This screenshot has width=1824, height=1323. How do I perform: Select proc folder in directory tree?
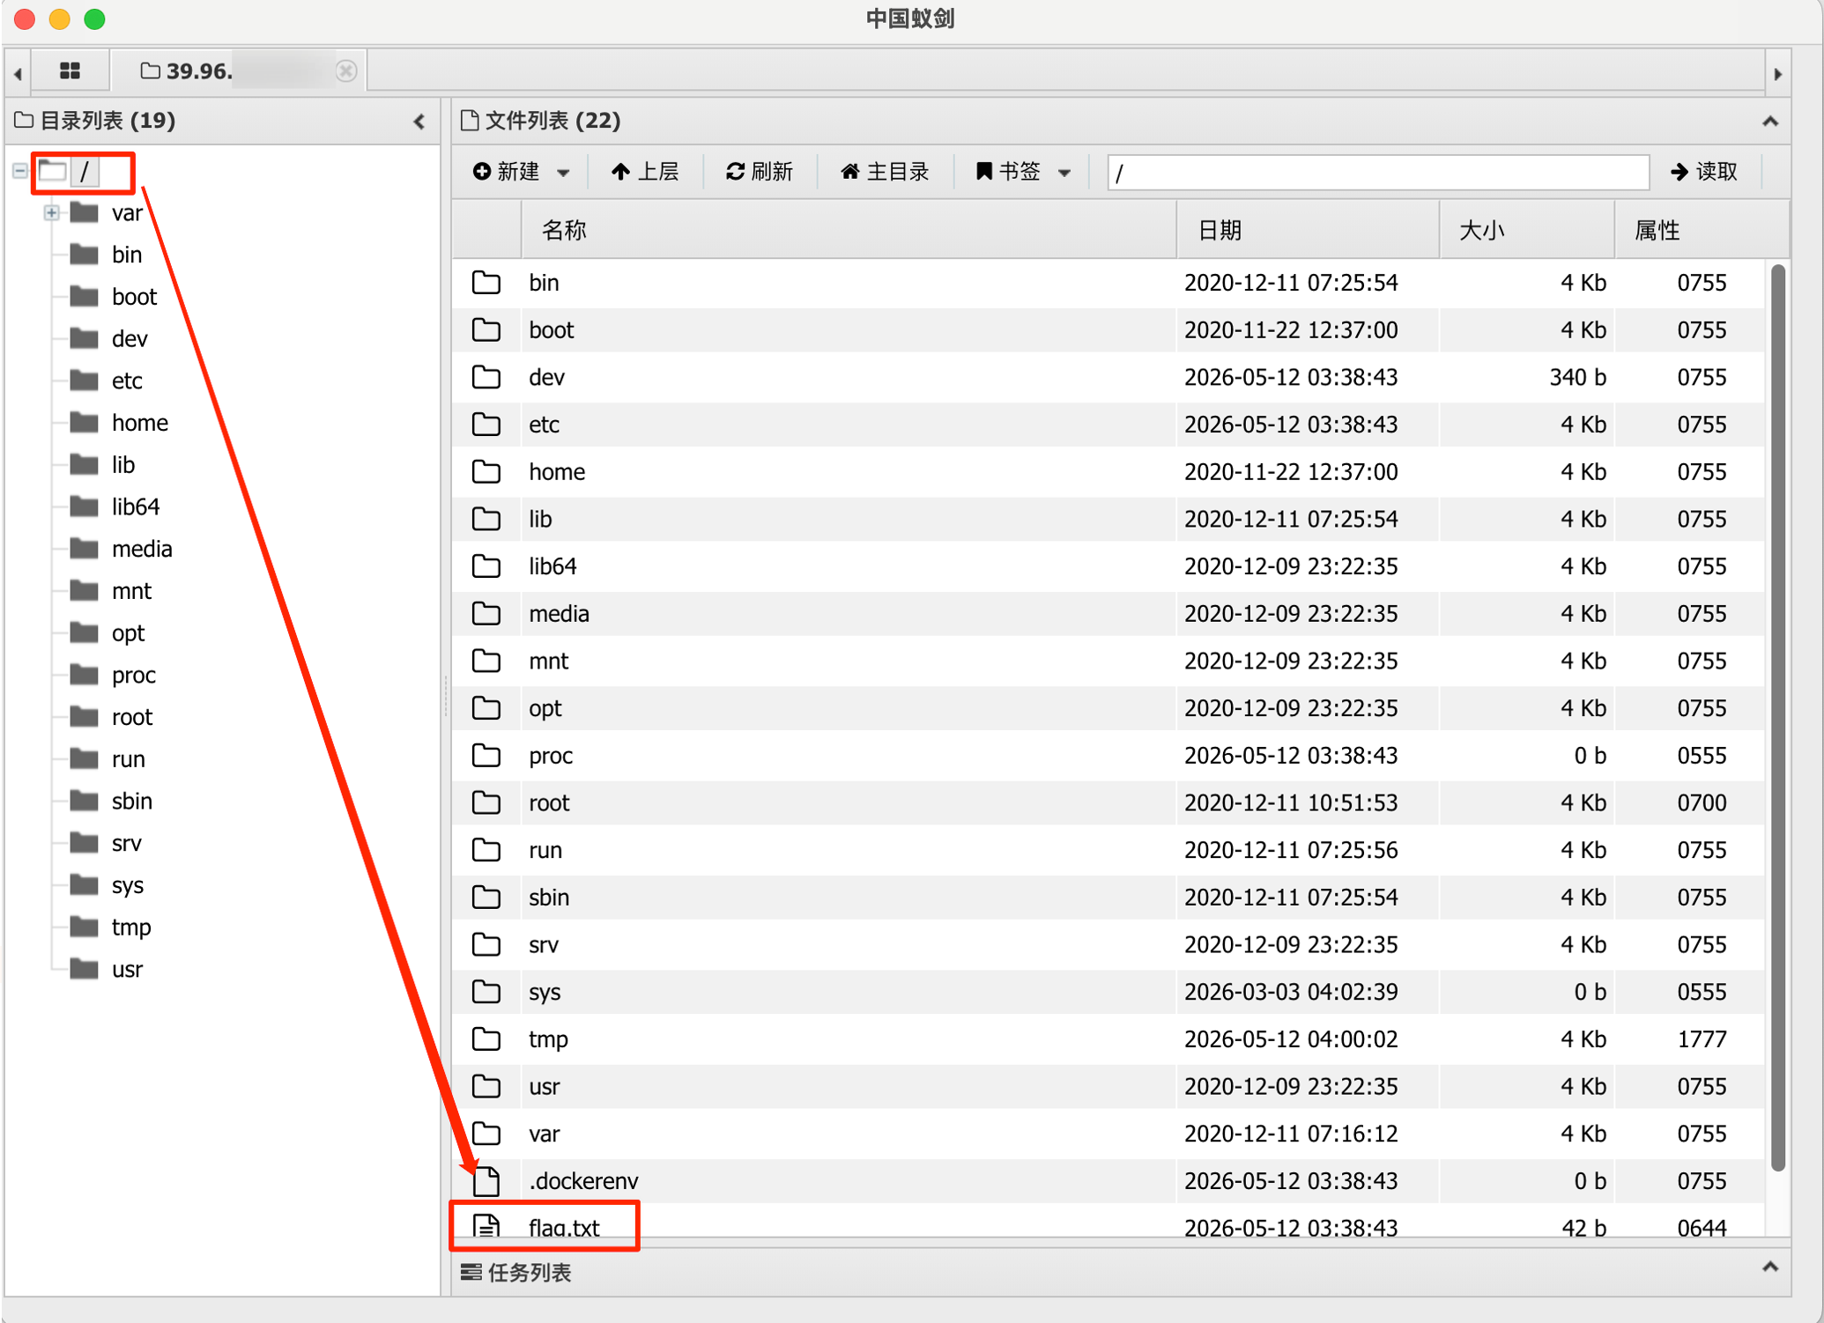[x=133, y=676]
